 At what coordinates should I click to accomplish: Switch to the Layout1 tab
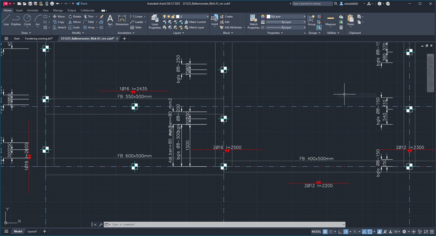[32, 231]
